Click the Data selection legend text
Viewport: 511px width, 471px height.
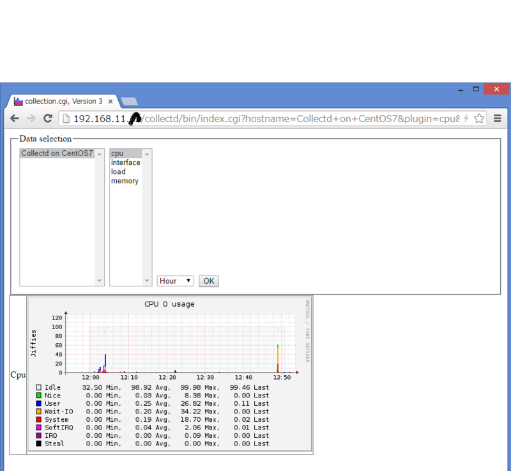(45, 139)
